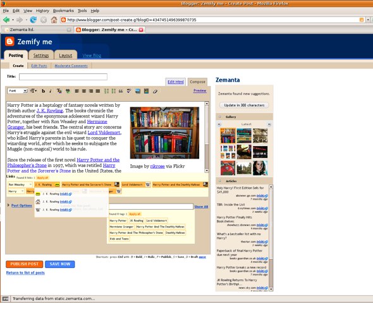Click Apply all for found tags
The height and width of the screenshot is (309, 373).
[135, 214]
